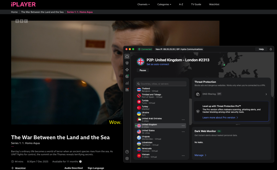Click the United Kingdom flag in connection header
This screenshot has height=170, width=277.
pos(141,62)
